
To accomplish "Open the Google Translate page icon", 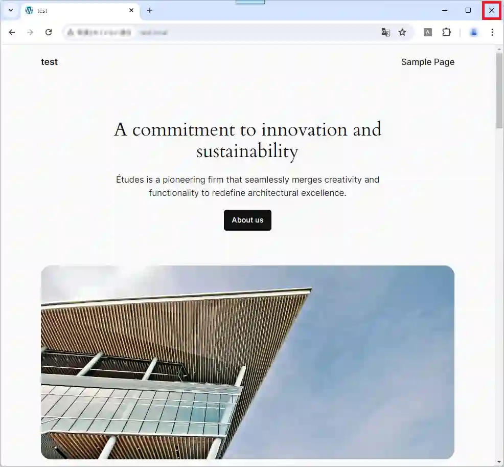I will (386, 32).
